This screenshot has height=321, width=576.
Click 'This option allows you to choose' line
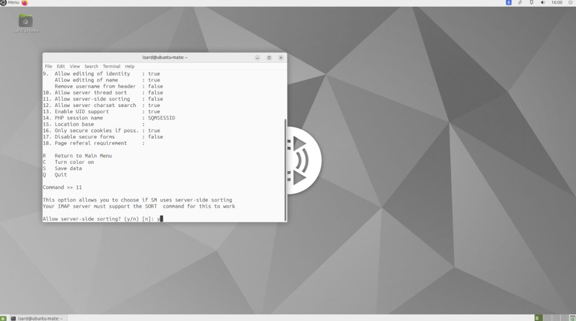(137, 200)
